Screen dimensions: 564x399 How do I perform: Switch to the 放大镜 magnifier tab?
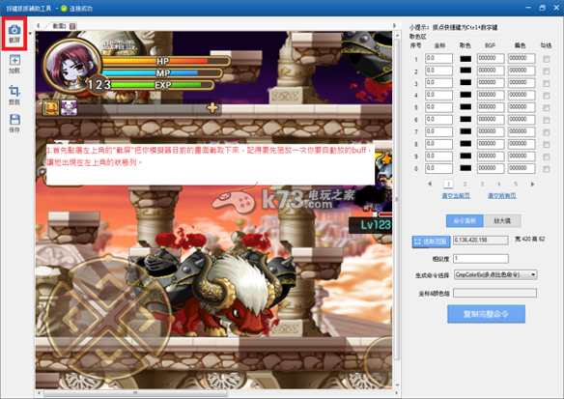(502, 220)
